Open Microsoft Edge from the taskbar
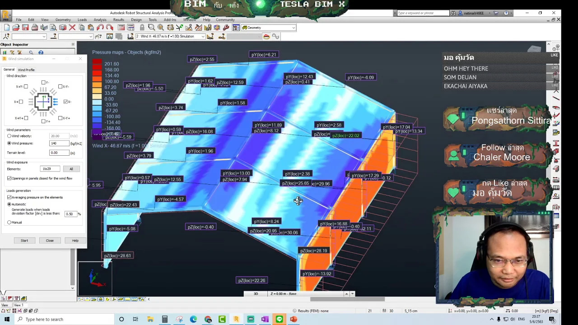 193,319
